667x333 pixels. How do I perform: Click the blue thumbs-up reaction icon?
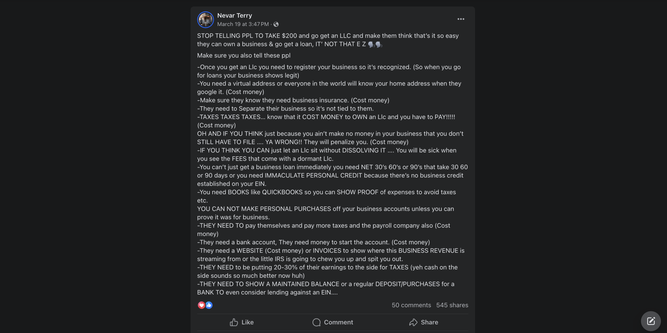(209, 305)
